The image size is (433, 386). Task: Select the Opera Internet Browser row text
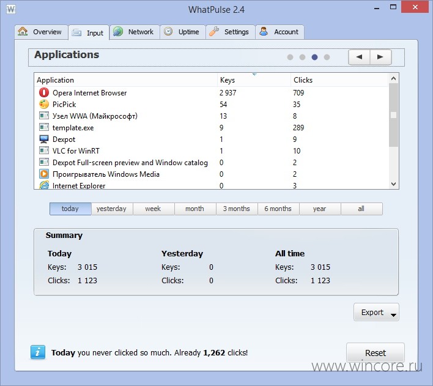(x=90, y=93)
